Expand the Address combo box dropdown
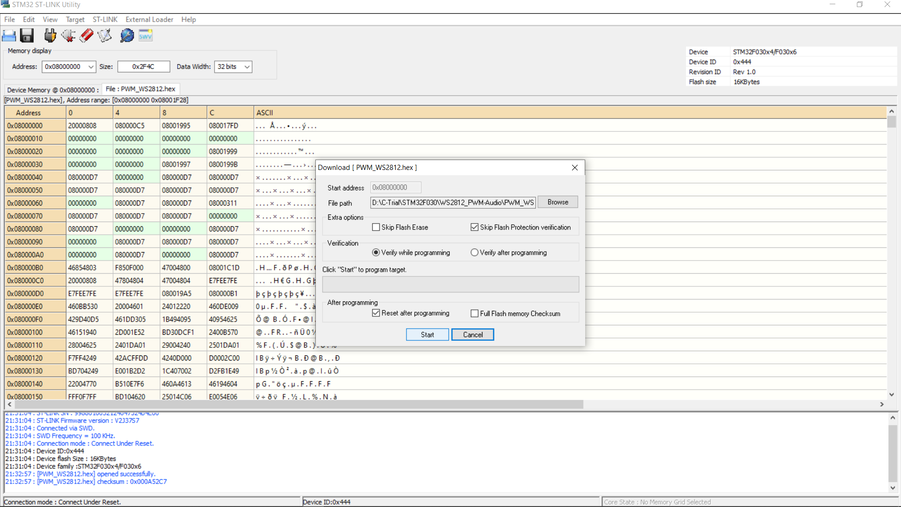 (91, 67)
